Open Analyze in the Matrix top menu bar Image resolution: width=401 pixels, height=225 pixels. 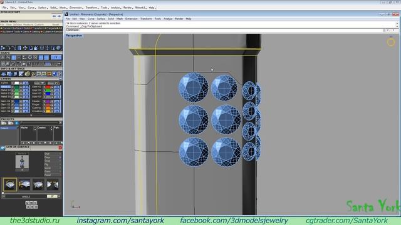(x=115, y=7)
